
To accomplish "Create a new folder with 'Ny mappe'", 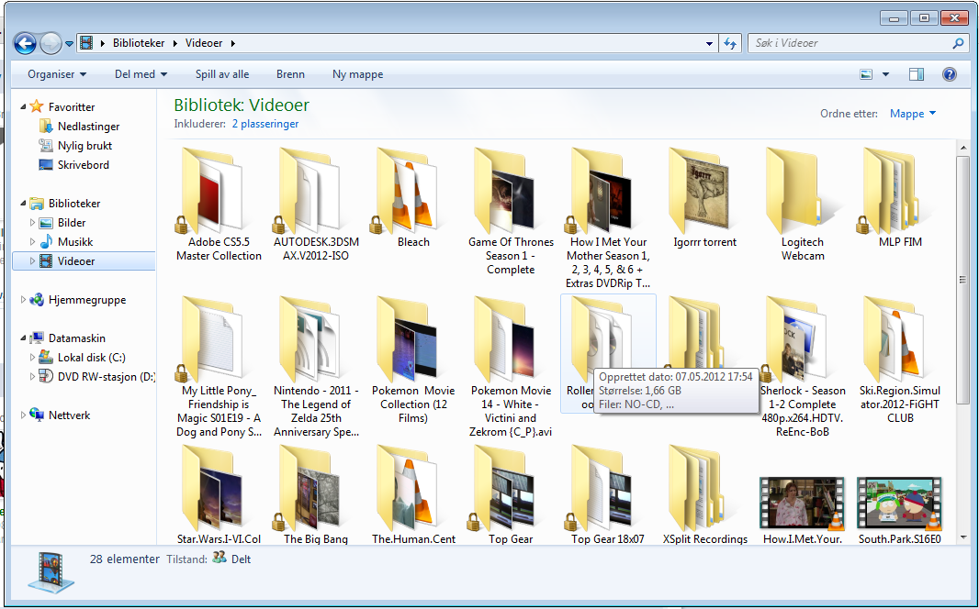I will tap(358, 74).
